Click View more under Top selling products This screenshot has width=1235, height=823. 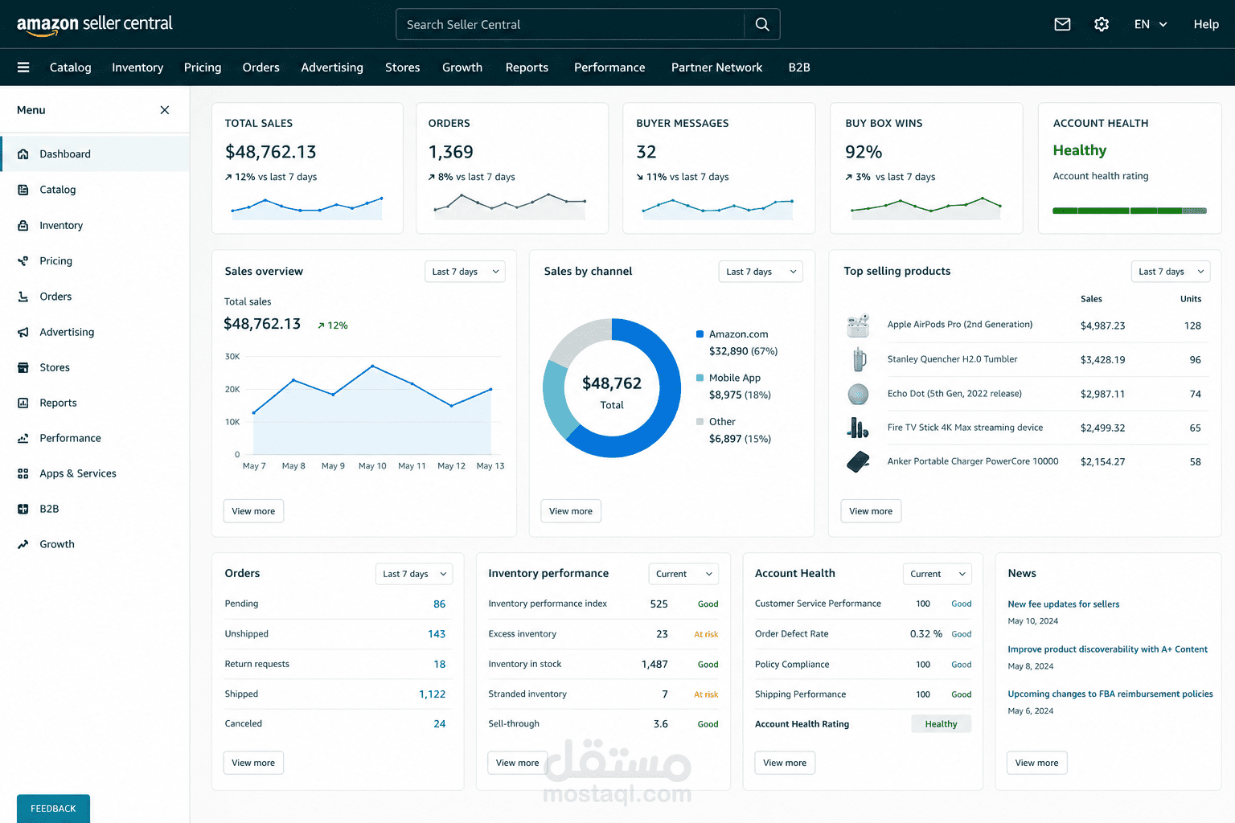coord(871,511)
